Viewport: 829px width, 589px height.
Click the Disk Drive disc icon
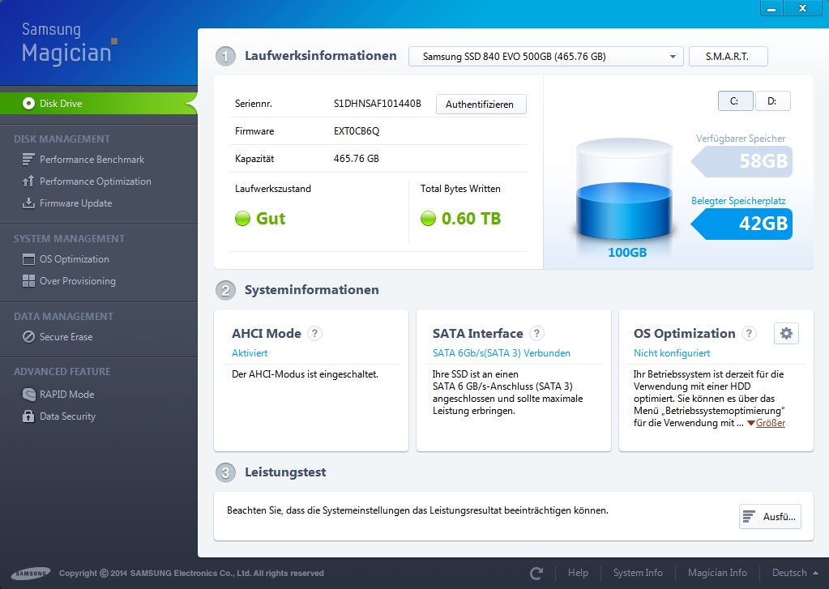coord(28,104)
